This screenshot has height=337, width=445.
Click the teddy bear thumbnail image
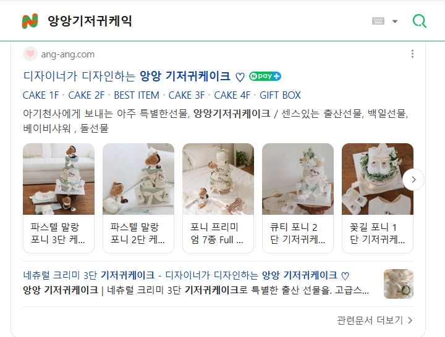tap(399, 284)
